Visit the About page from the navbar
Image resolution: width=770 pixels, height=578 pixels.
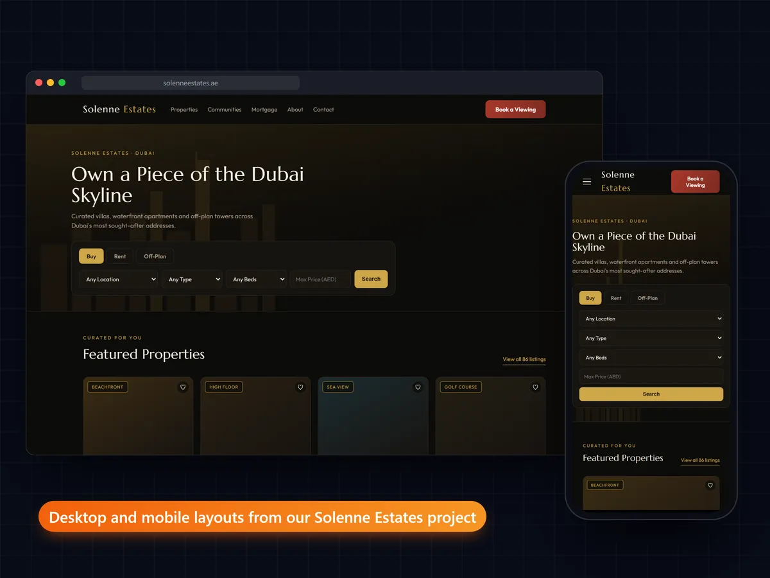point(295,110)
